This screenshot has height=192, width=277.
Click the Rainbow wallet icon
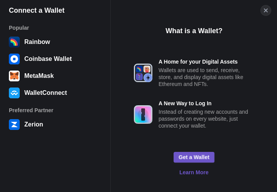pyautogui.click(x=14, y=42)
